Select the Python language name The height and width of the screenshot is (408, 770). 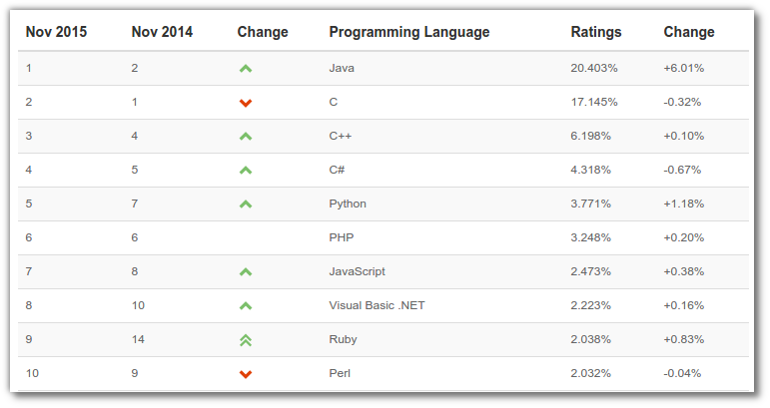point(348,204)
